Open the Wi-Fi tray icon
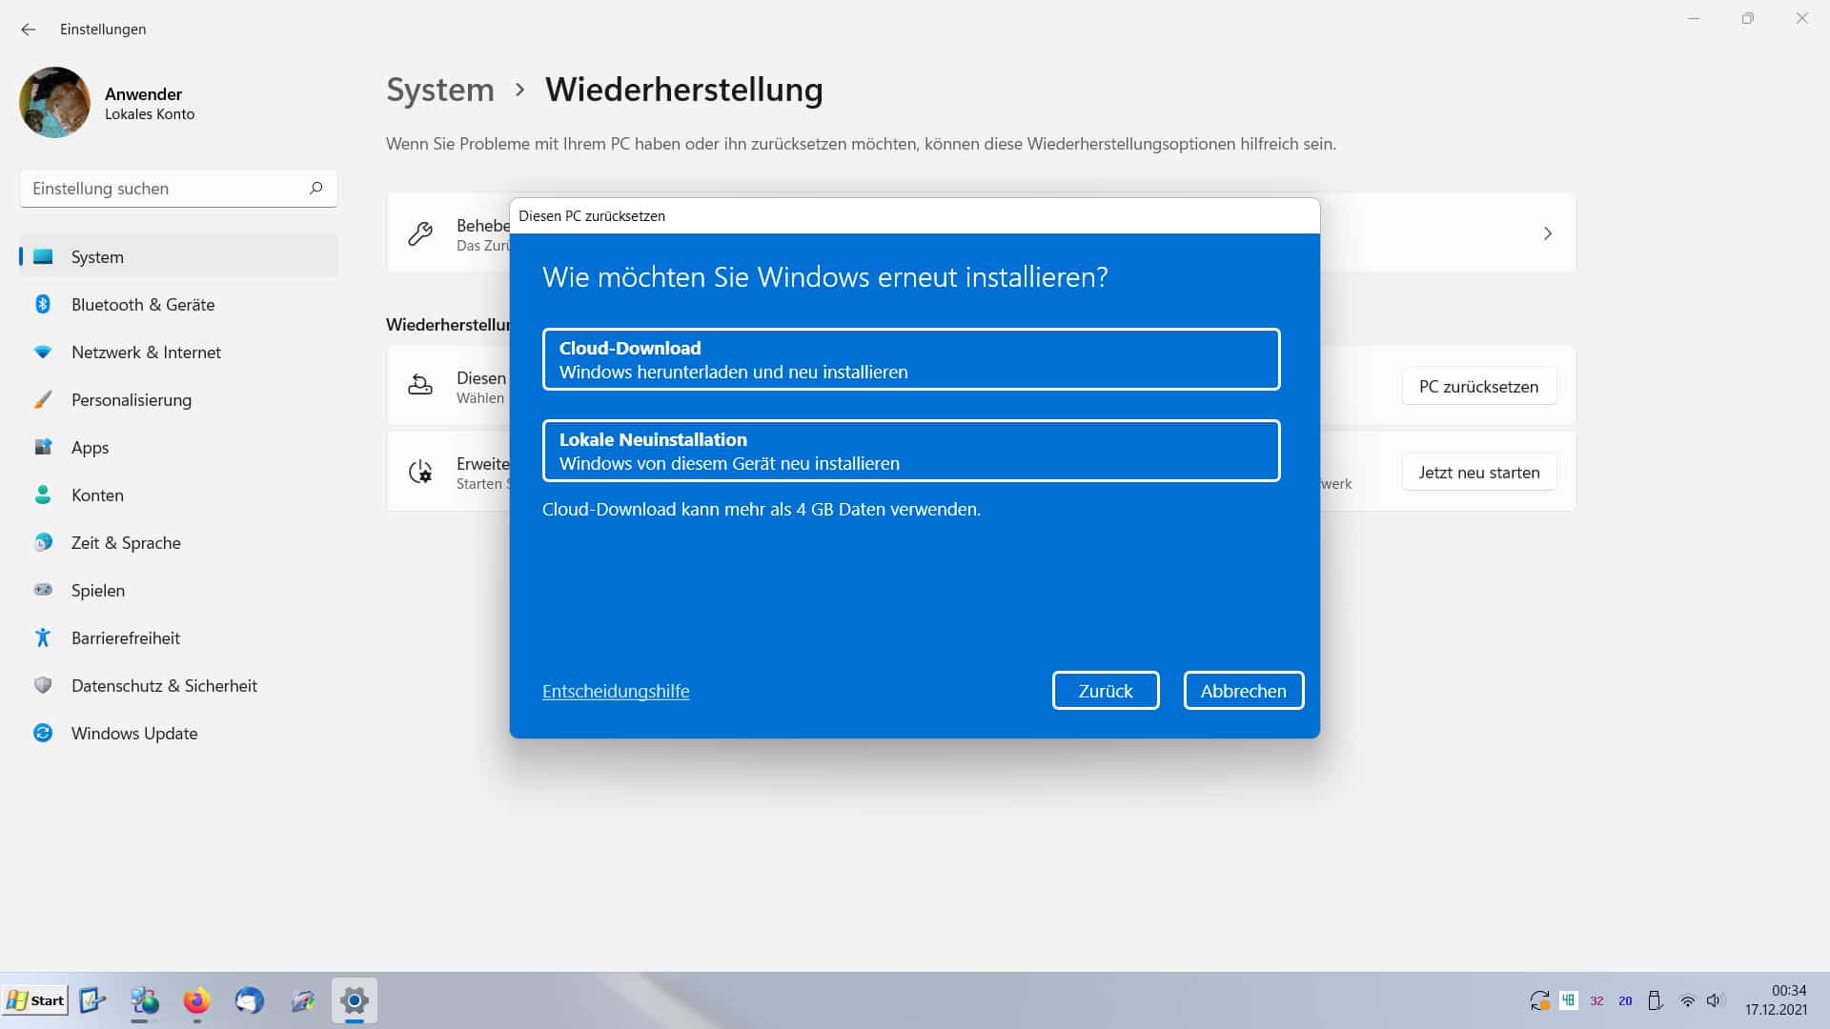 1687,1001
